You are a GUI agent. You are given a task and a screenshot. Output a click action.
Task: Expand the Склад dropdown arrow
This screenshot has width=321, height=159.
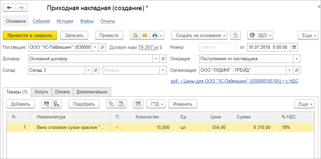pyautogui.click(x=88, y=70)
